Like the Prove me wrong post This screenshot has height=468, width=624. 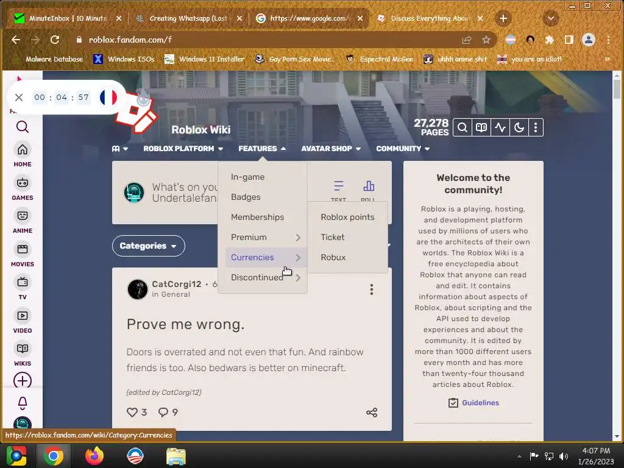pyautogui.click(x=132, y=413)
